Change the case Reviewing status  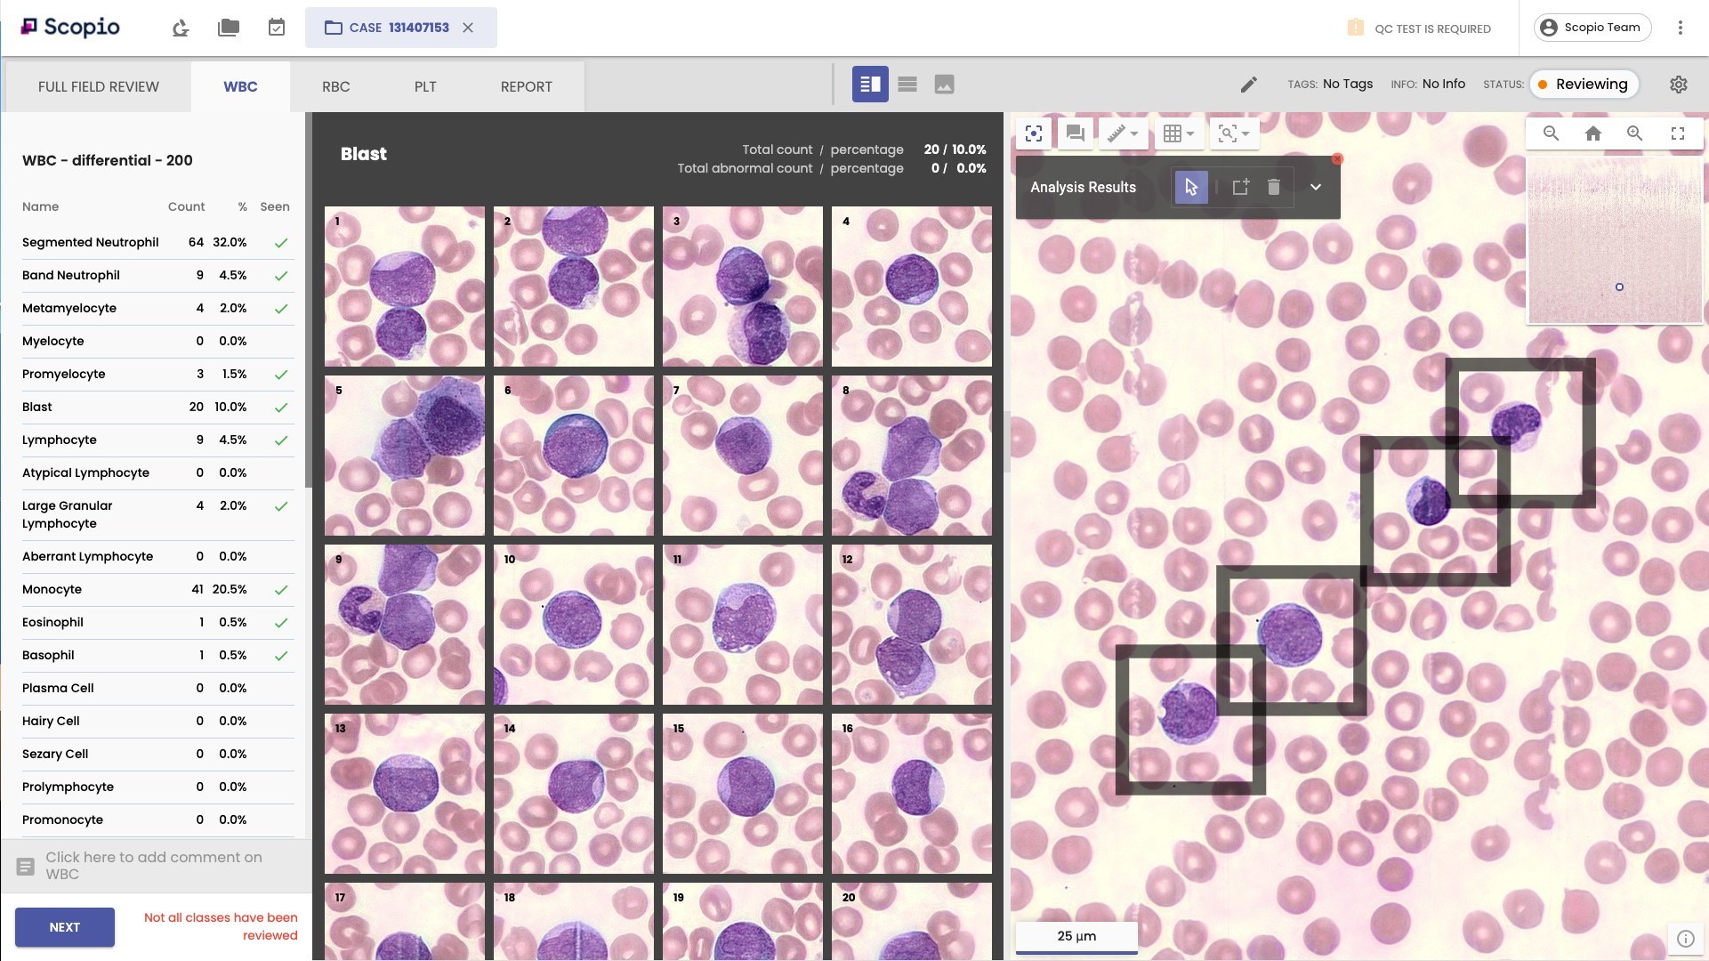1584,84
